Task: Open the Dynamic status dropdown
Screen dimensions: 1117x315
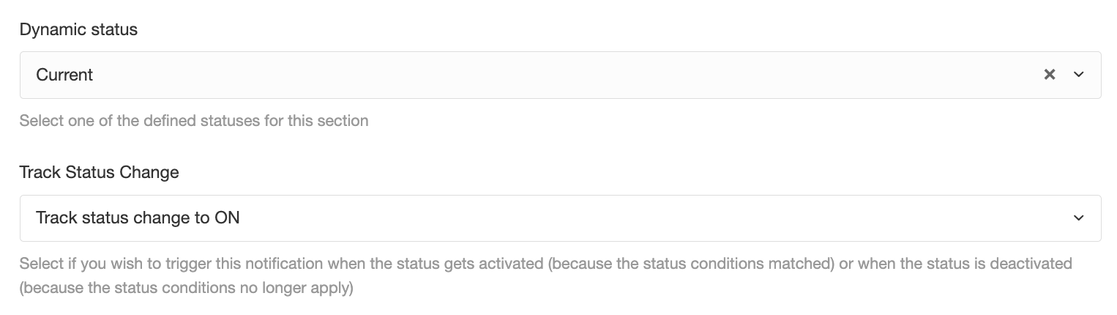Action: point(560,75)
